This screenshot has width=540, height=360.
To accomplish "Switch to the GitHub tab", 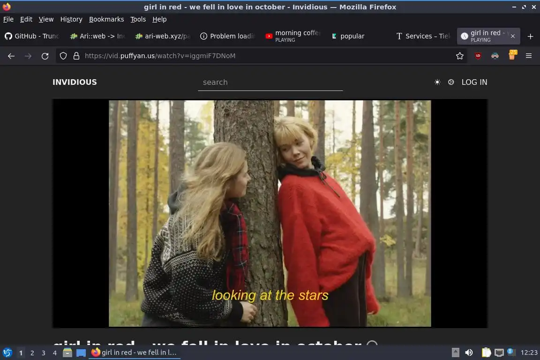I will click(x=33, y=36).
